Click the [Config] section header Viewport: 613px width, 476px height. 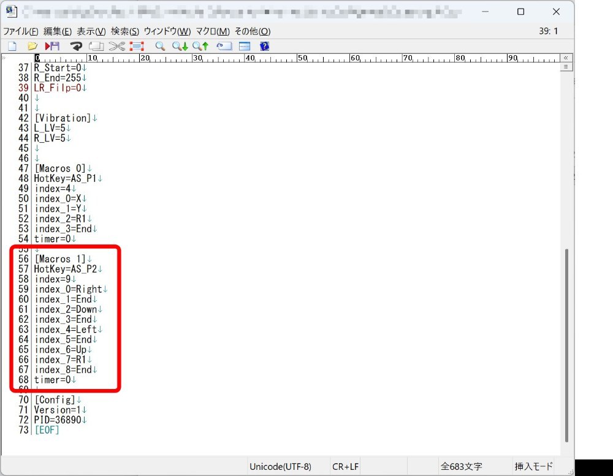coord(55,400)
